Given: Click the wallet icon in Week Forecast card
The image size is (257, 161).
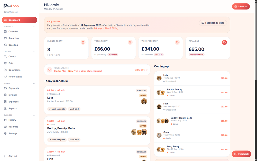Looking at the screenshot, I should coord(177,43).
